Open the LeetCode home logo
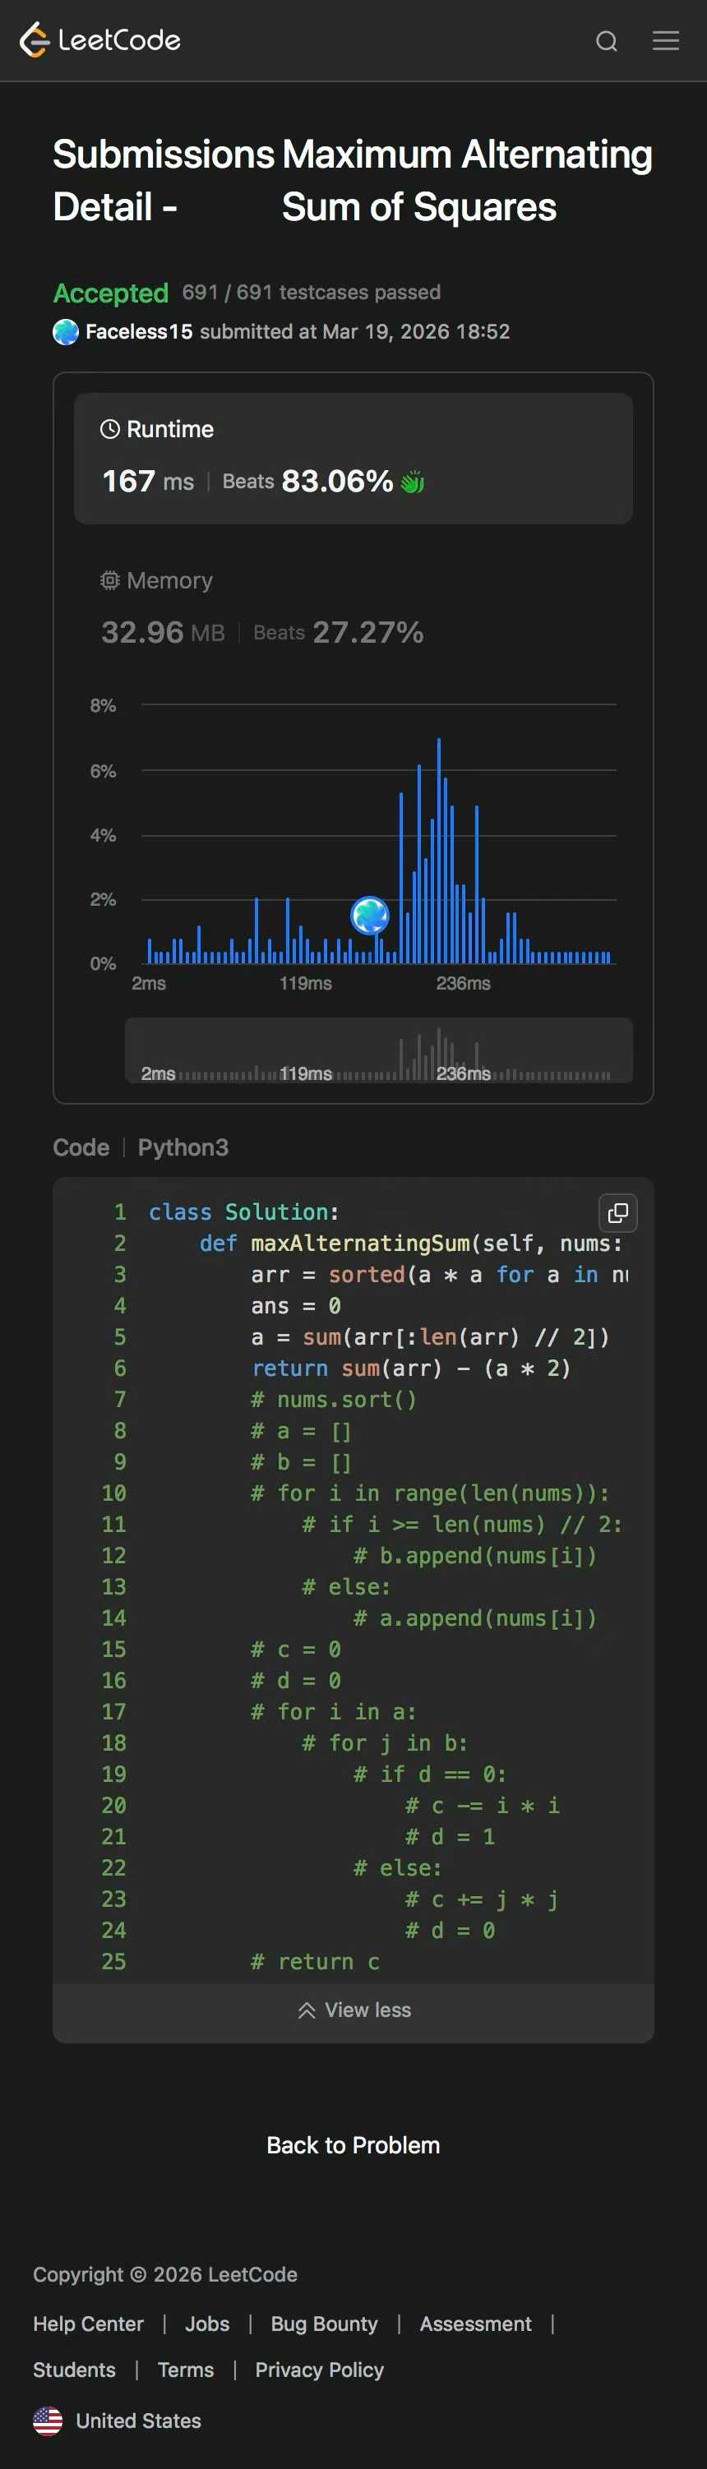 (99, 40)
